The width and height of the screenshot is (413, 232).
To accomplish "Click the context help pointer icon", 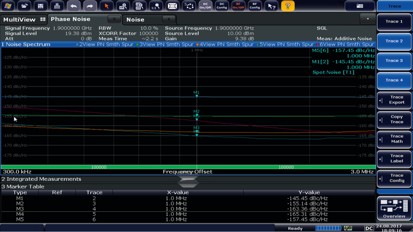I will point(271,6).
